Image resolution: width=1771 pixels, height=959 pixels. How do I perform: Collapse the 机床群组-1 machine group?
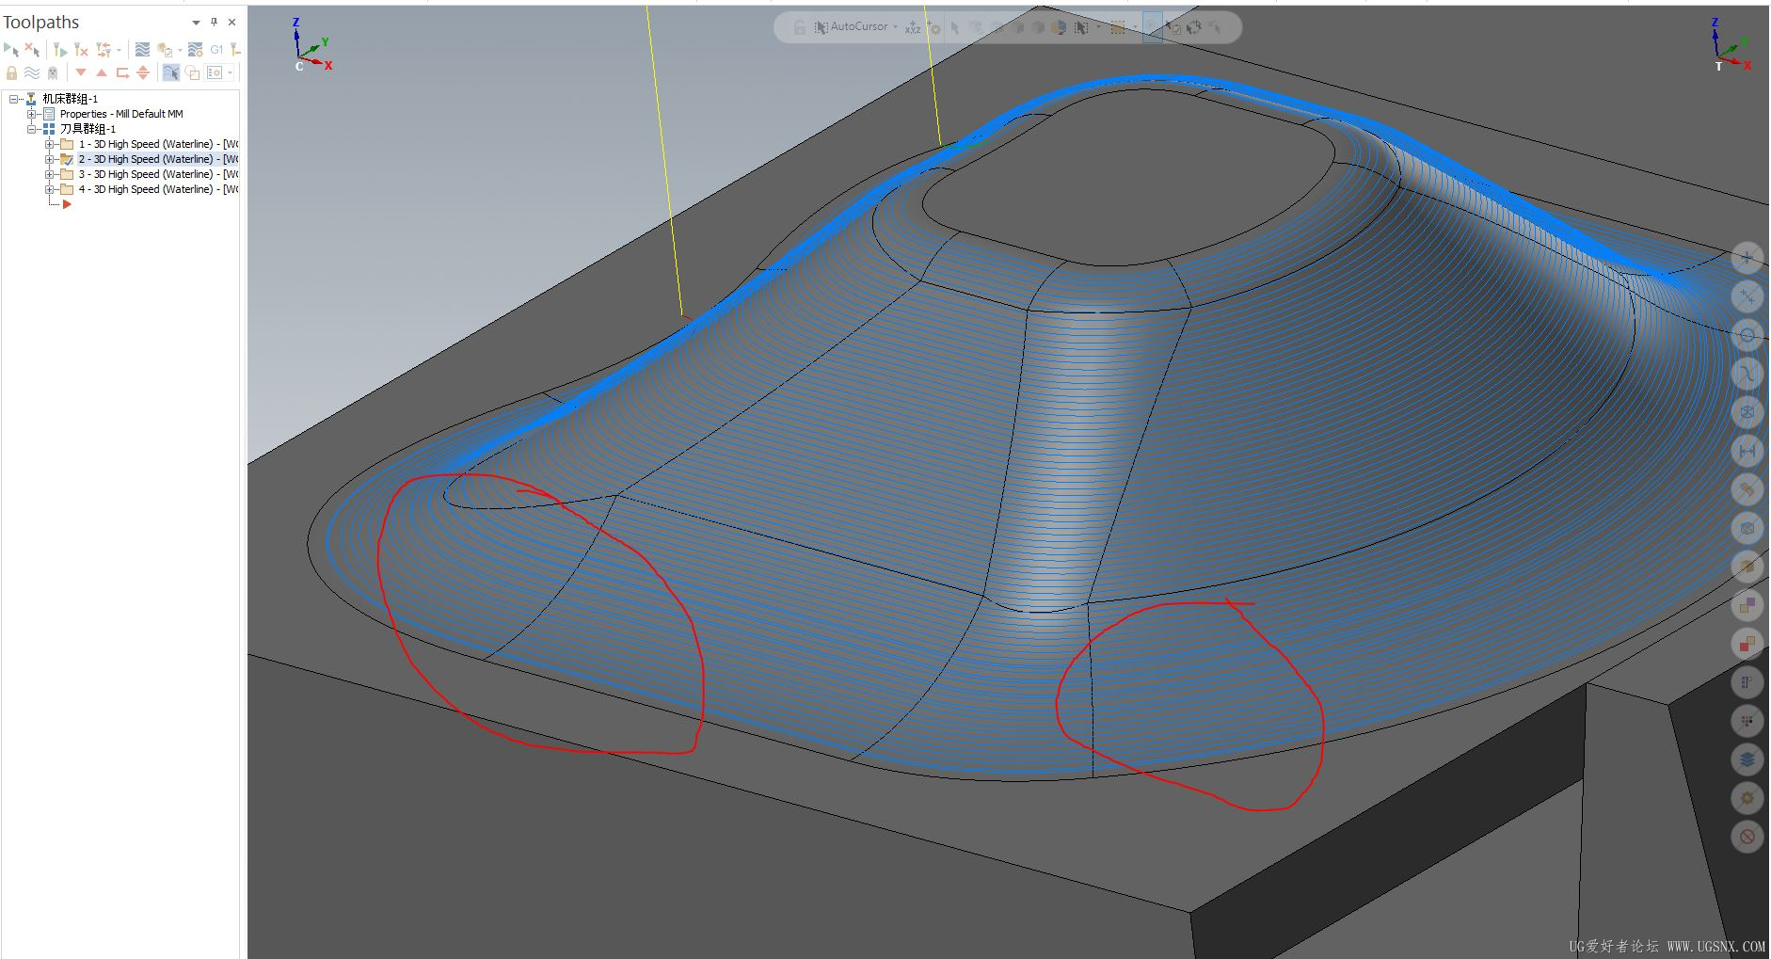14,99
